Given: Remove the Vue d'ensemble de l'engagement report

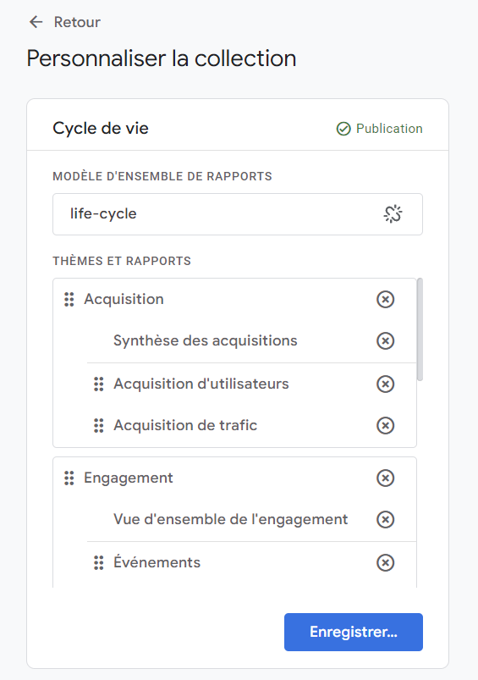Looking at the screenshot, I should [x=385, y=520].
